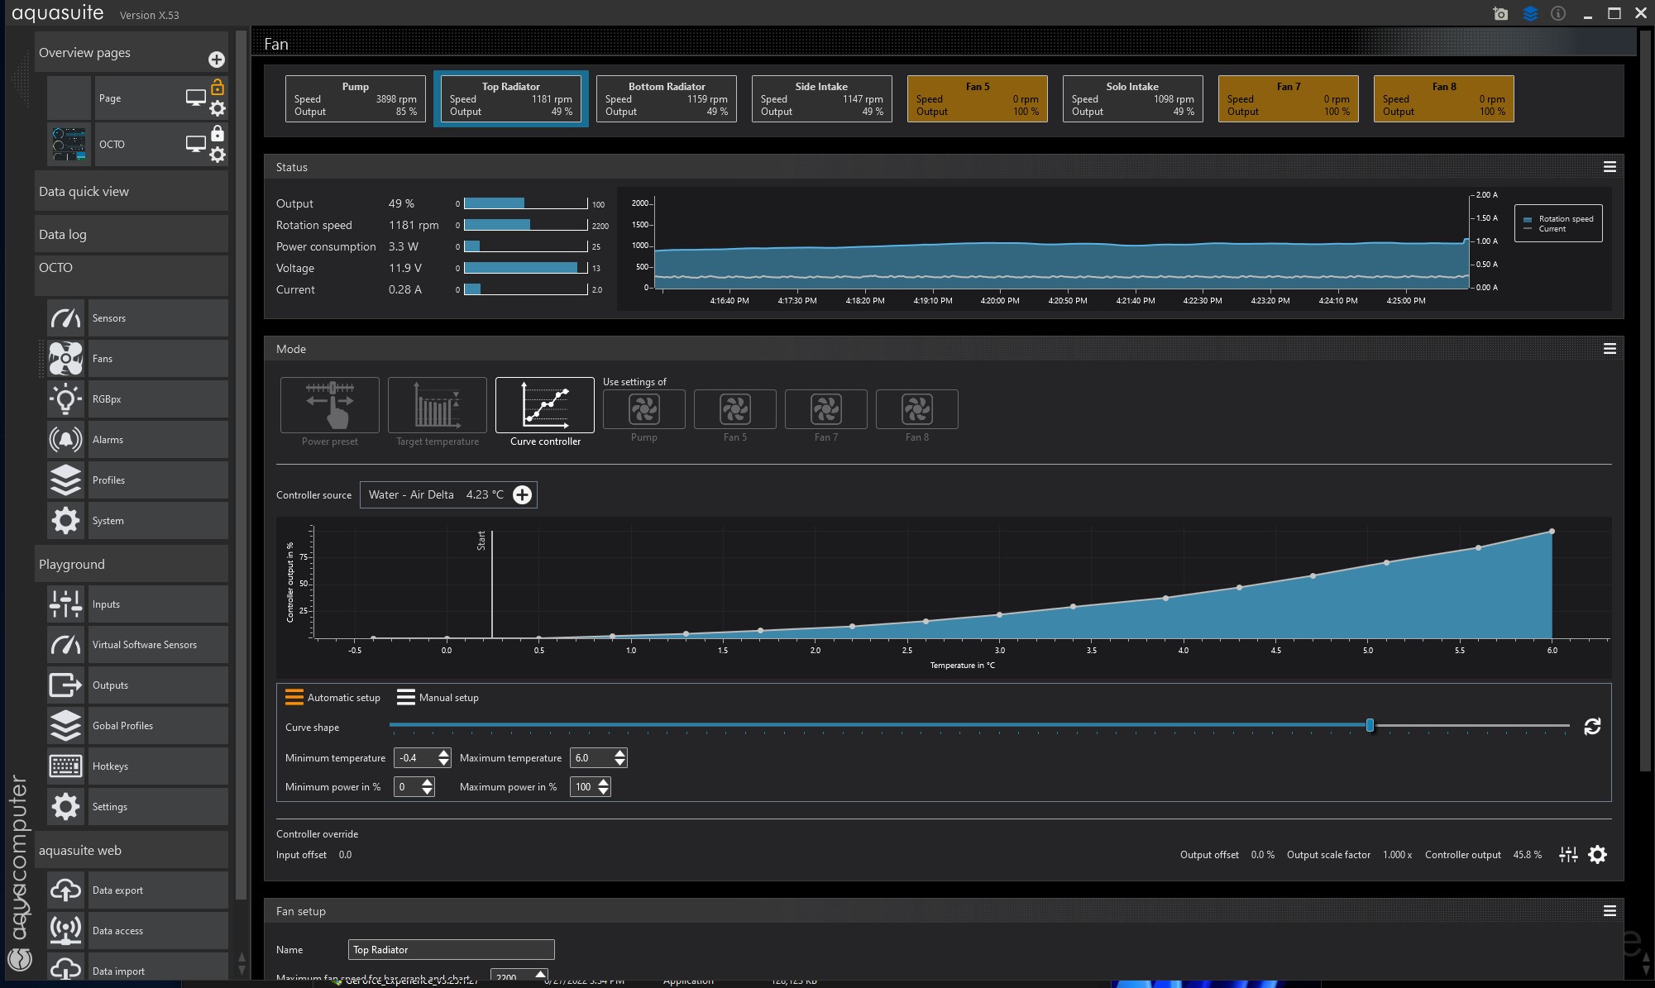
Task: Open the Controller source Water - Air Delta selector
Action: pos(447,494)
